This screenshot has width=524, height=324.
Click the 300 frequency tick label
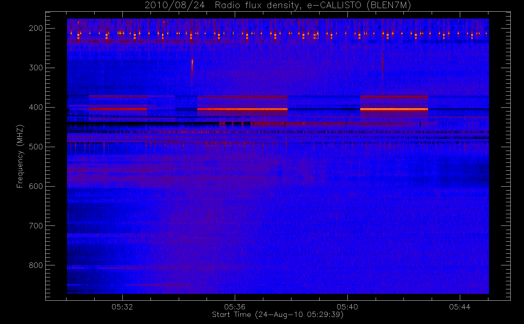36,68
